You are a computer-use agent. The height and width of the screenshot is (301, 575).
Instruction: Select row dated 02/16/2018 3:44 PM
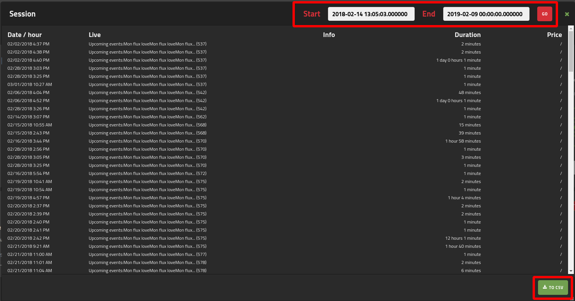(x=285, y=141)
